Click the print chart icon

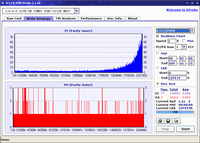(x=160, y=121)
